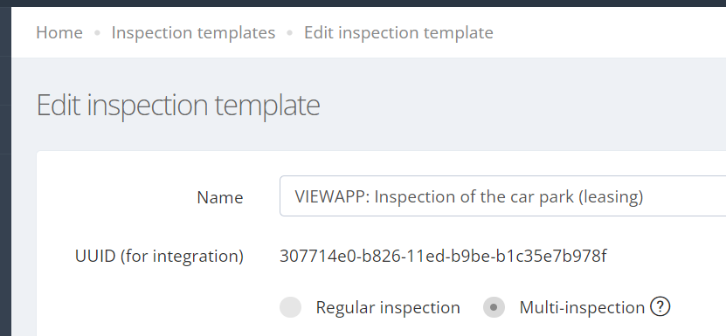Choose Regular inspection by its text label
The width and height of the screenshot is (726, 336).
[x=388, y=307]
